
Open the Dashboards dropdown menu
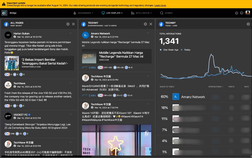tap(83, 13)
